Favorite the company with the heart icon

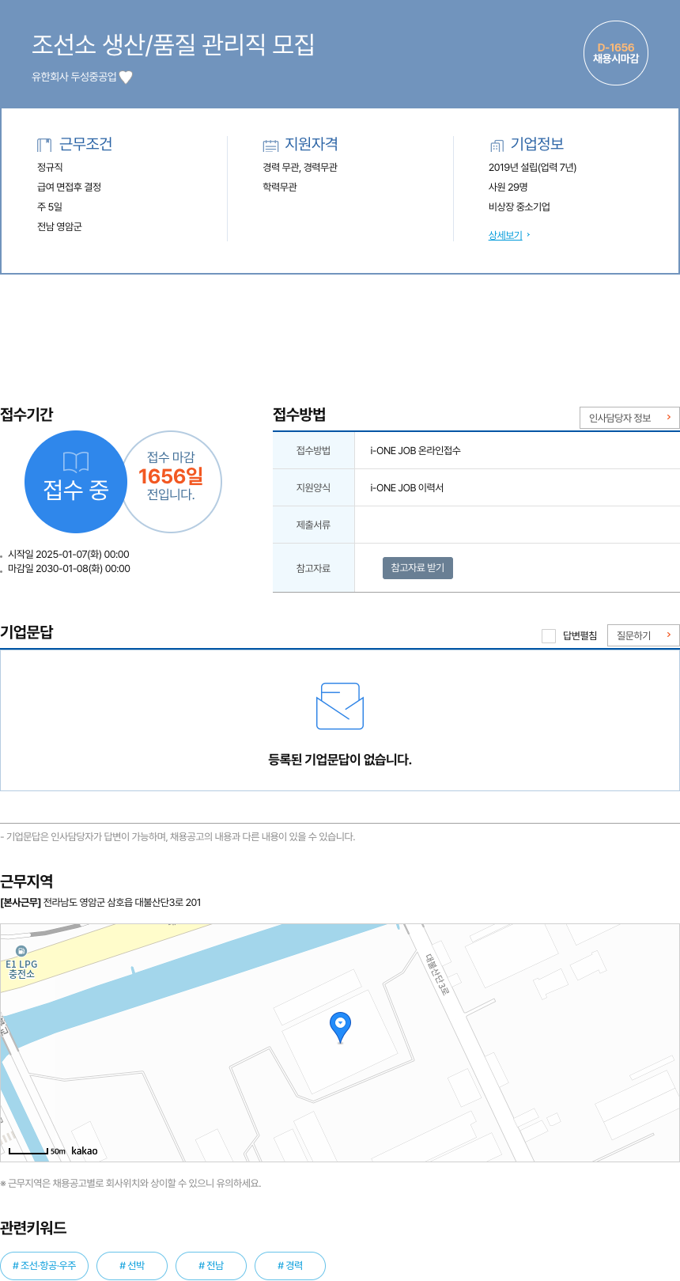[x=126, y=77]
